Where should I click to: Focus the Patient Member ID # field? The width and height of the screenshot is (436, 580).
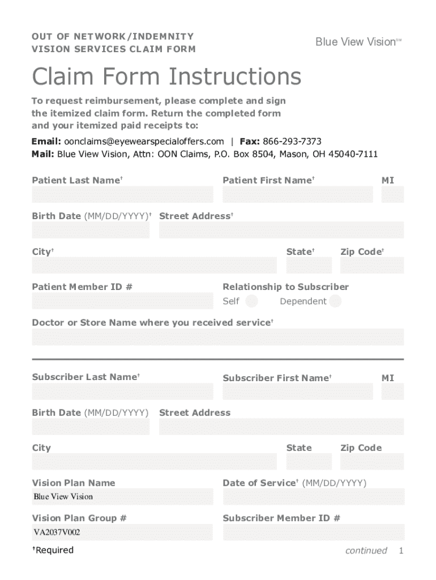click(122, 301)
